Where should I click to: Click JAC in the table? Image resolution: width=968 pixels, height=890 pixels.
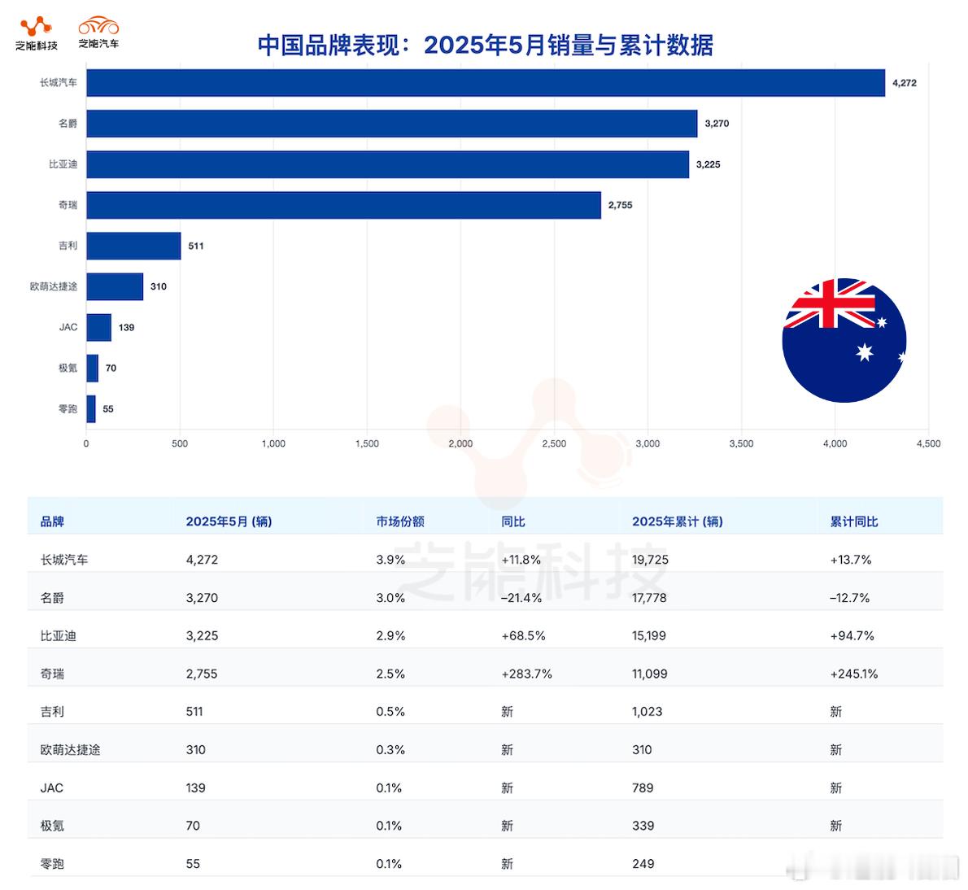click(52, 788)
